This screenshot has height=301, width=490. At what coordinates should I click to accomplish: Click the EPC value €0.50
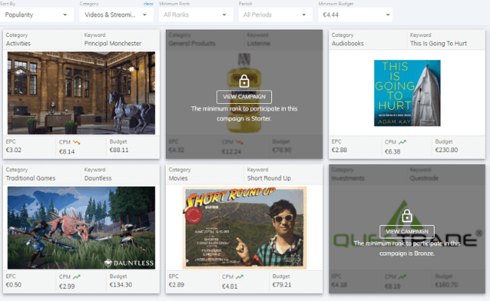pyautogui.click(x=14, y=284)
